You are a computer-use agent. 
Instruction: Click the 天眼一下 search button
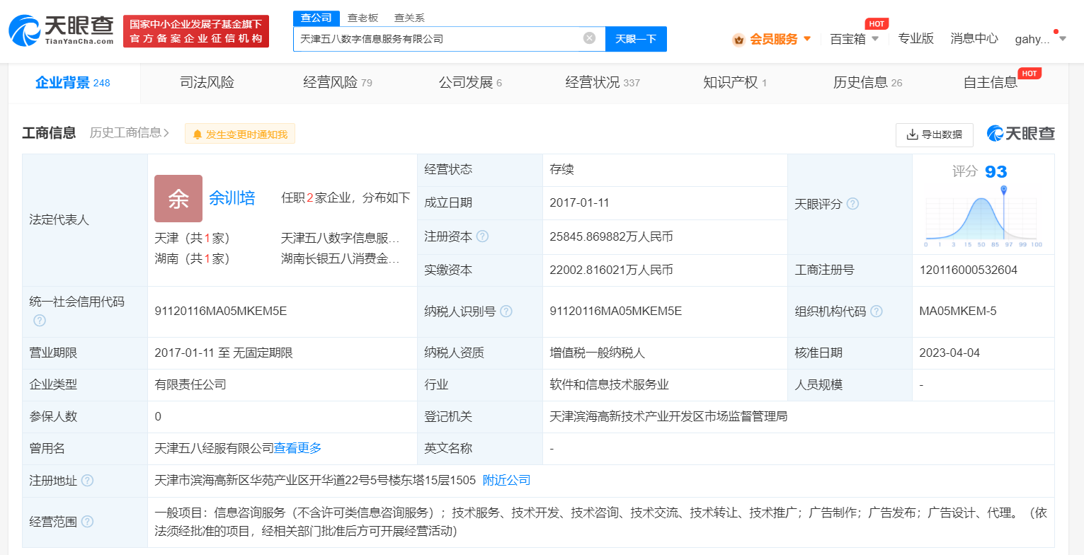click(x=636, y=39)
